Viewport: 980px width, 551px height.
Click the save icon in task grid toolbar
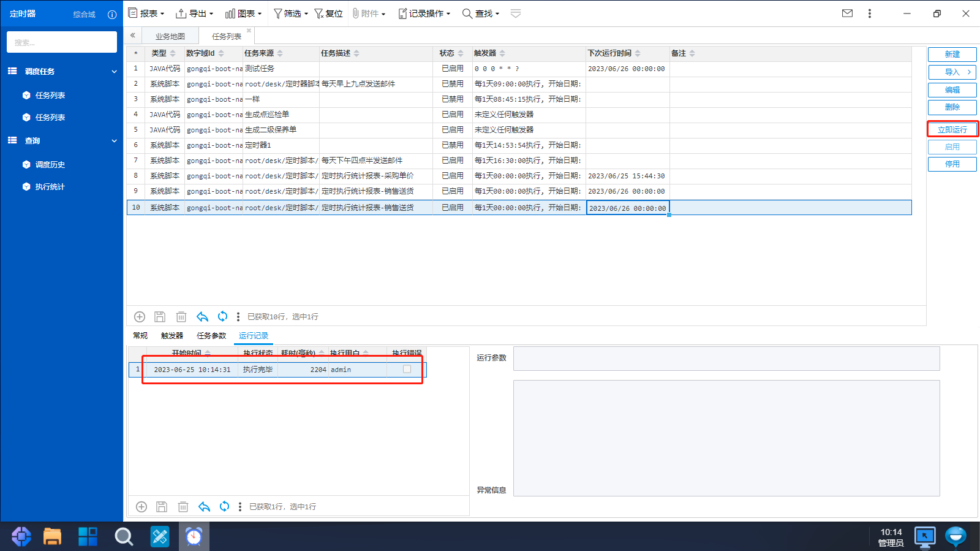click(x=160, y=317)
